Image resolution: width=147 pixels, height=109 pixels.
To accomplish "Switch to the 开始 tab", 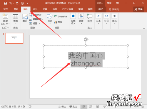I will (x=16, y=9).
